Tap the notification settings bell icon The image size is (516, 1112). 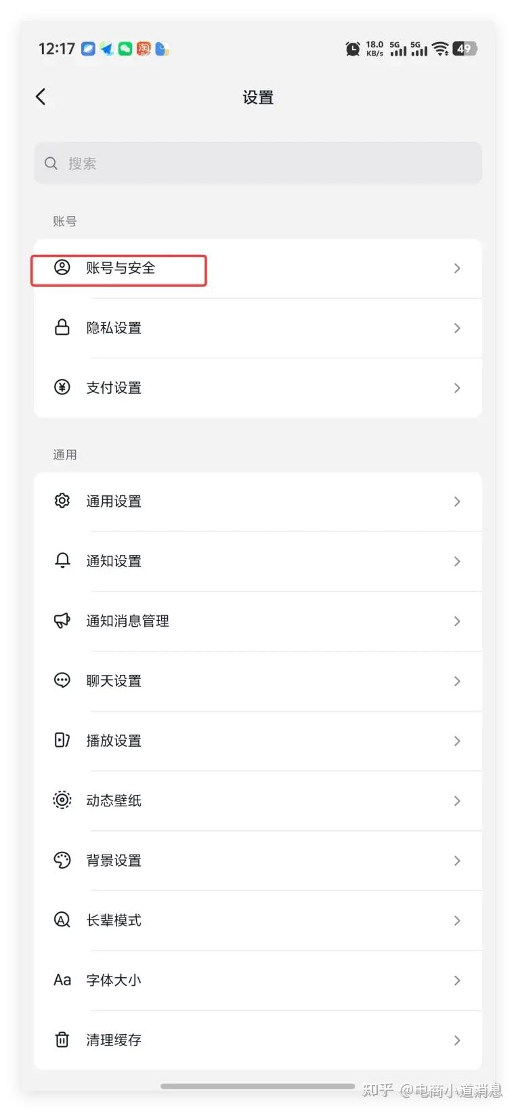click(x=62, y=560)
